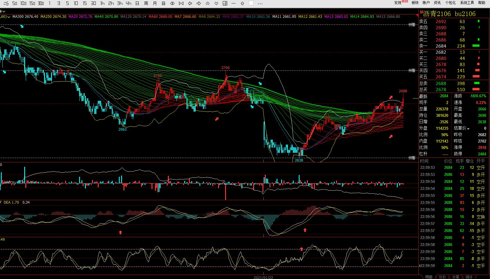Click the compress chart horizontally icon
490x279 pixels.
click(181, 4)
